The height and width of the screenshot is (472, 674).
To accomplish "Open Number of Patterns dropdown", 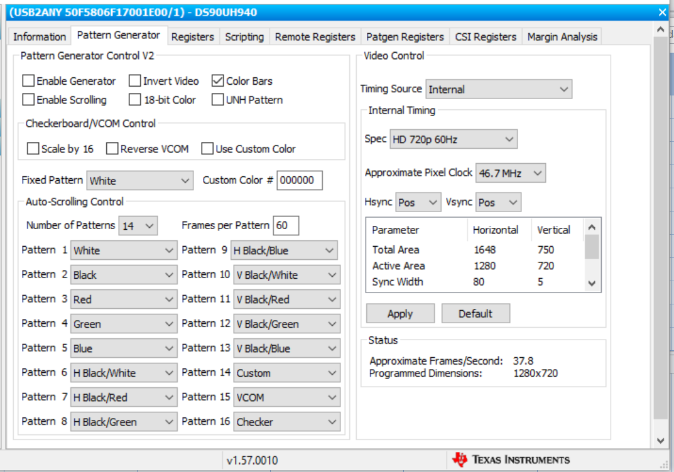I will [x=138, y=225].
